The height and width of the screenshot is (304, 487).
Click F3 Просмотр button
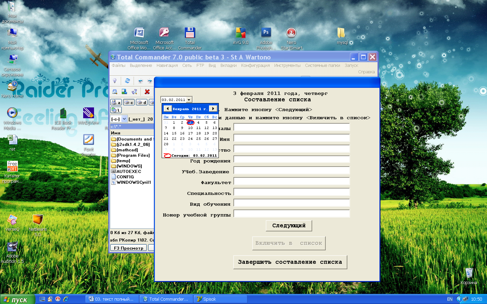(x=129, y=248)
